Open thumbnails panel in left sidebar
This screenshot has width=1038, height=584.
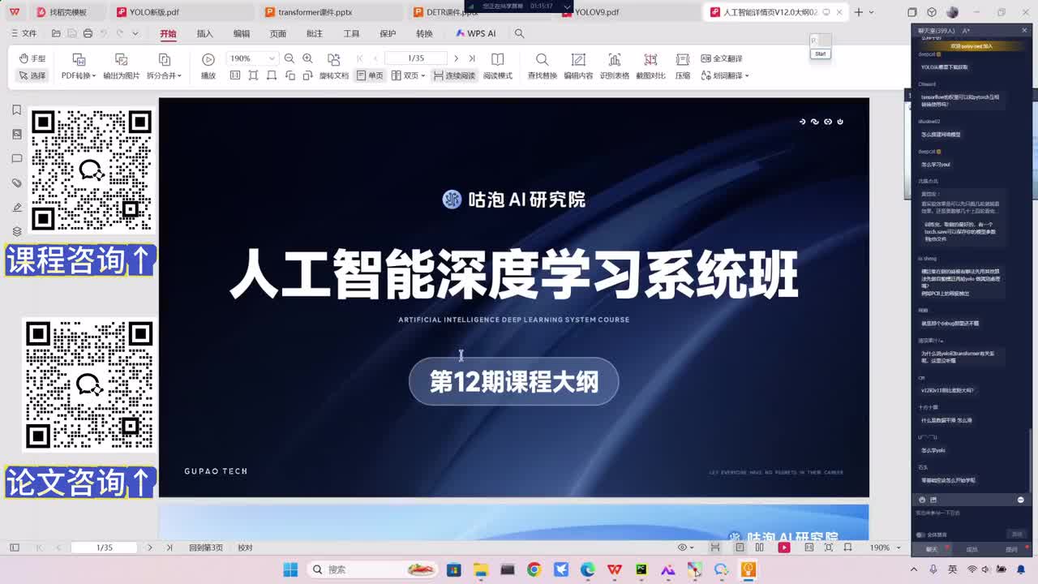point(16,134)
